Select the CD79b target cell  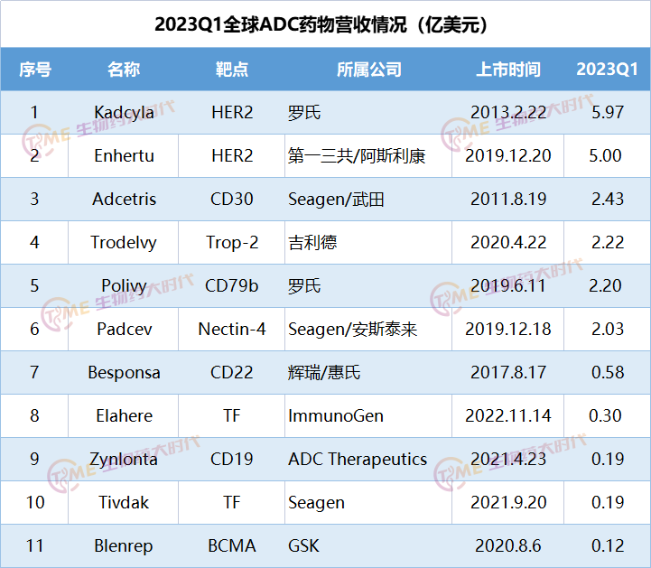coord(232,285)
